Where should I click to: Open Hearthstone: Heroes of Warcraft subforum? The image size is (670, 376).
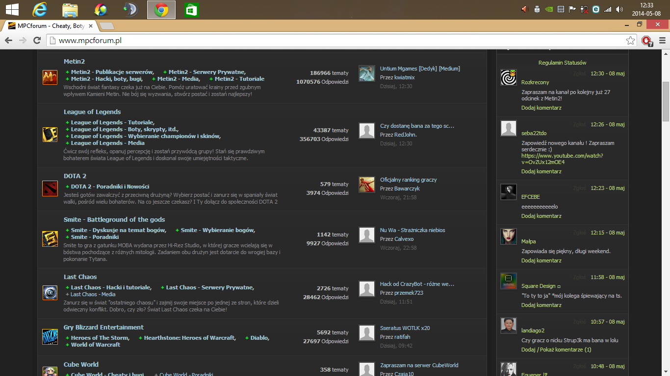(190, 338)
